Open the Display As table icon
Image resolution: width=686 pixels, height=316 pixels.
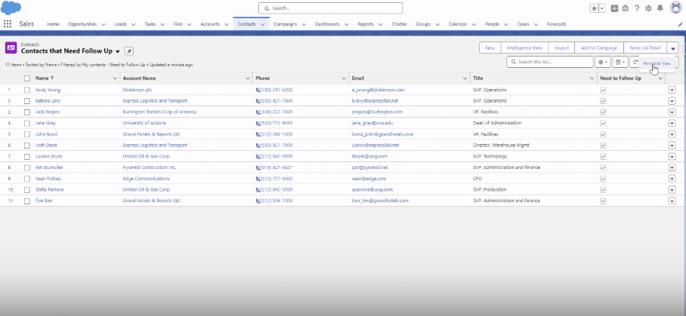(x=620, y=62)
